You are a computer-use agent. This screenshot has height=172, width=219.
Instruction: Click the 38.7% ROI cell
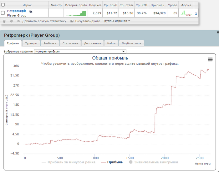tap(142, 13)
